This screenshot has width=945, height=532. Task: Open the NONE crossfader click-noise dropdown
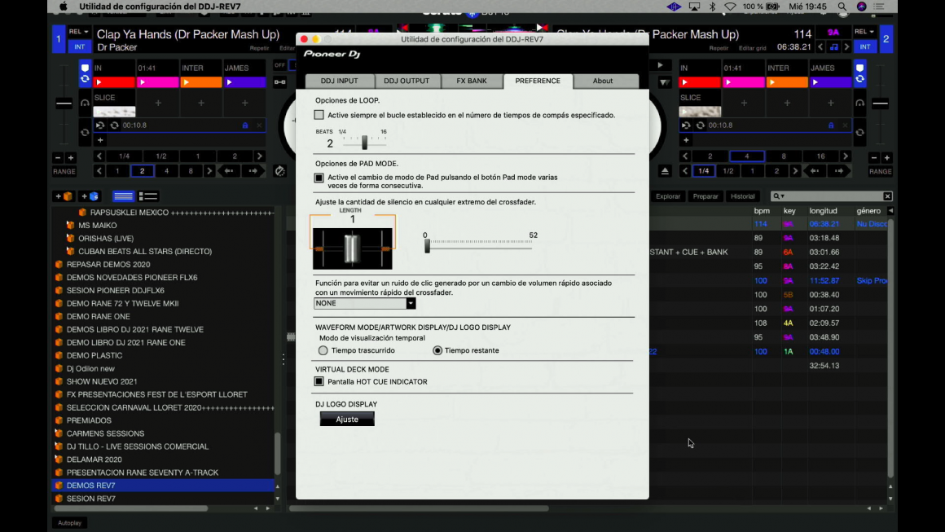click(365, 303)
